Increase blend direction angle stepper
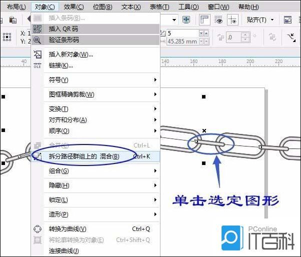This screenshot has height=257, width=301. click(245, 34)
